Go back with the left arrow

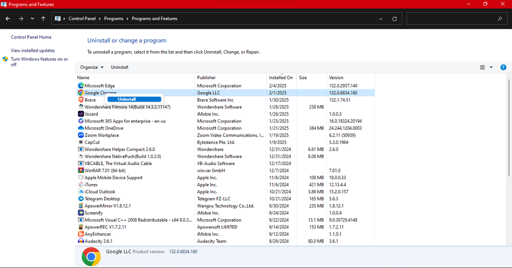[8, 19]
